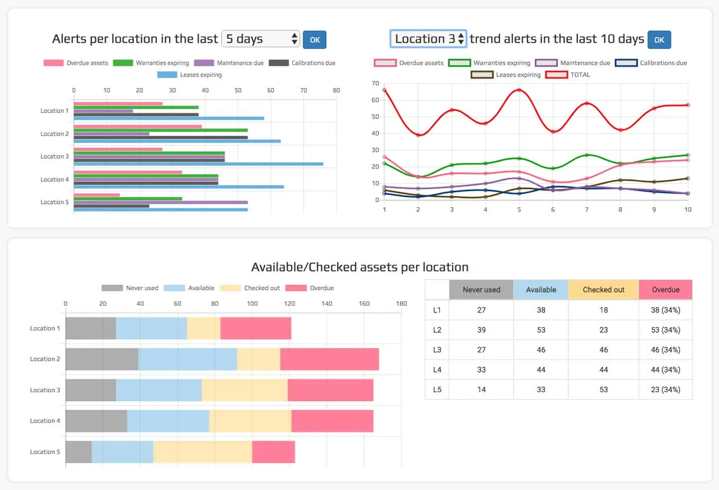Click Location 5 purple Maintenance due bar

tap(161, 202)
